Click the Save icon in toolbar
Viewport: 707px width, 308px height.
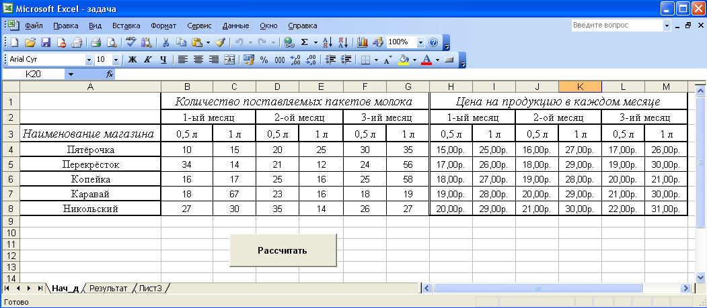click(46, 42)
